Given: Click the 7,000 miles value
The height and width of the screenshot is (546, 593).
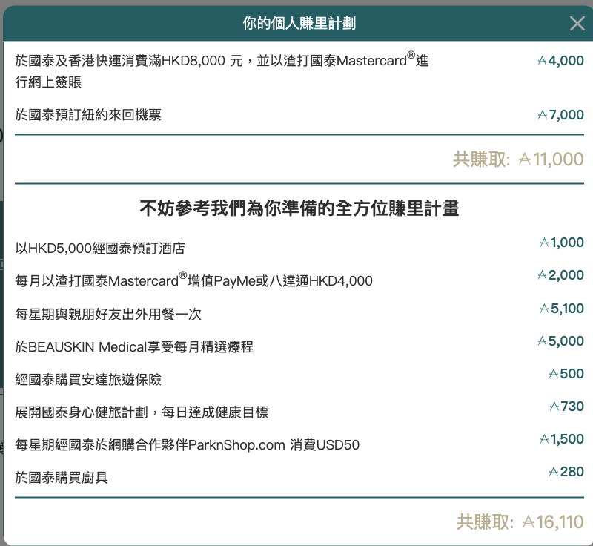Looking at the screenshot, I should [x=561, y=115].
